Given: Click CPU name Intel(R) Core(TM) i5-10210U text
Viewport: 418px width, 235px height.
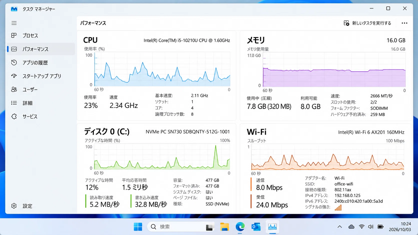Looking at the screenshot, I should coord(187,40).
